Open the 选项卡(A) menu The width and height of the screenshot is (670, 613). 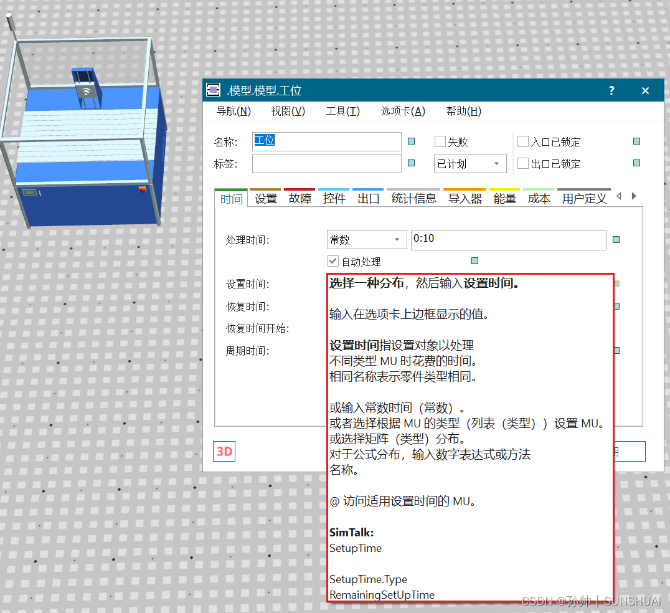click(x=403, y=111)
